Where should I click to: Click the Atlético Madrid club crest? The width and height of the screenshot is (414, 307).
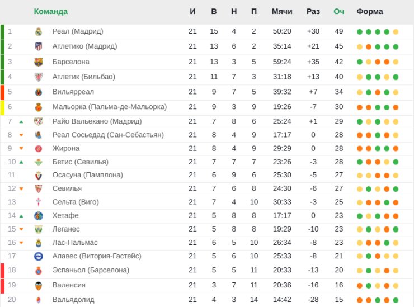click(39, 47)
